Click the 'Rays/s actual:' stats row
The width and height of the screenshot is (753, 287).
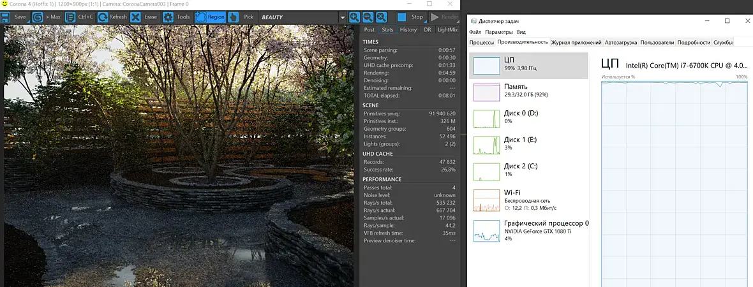point(409,210)
